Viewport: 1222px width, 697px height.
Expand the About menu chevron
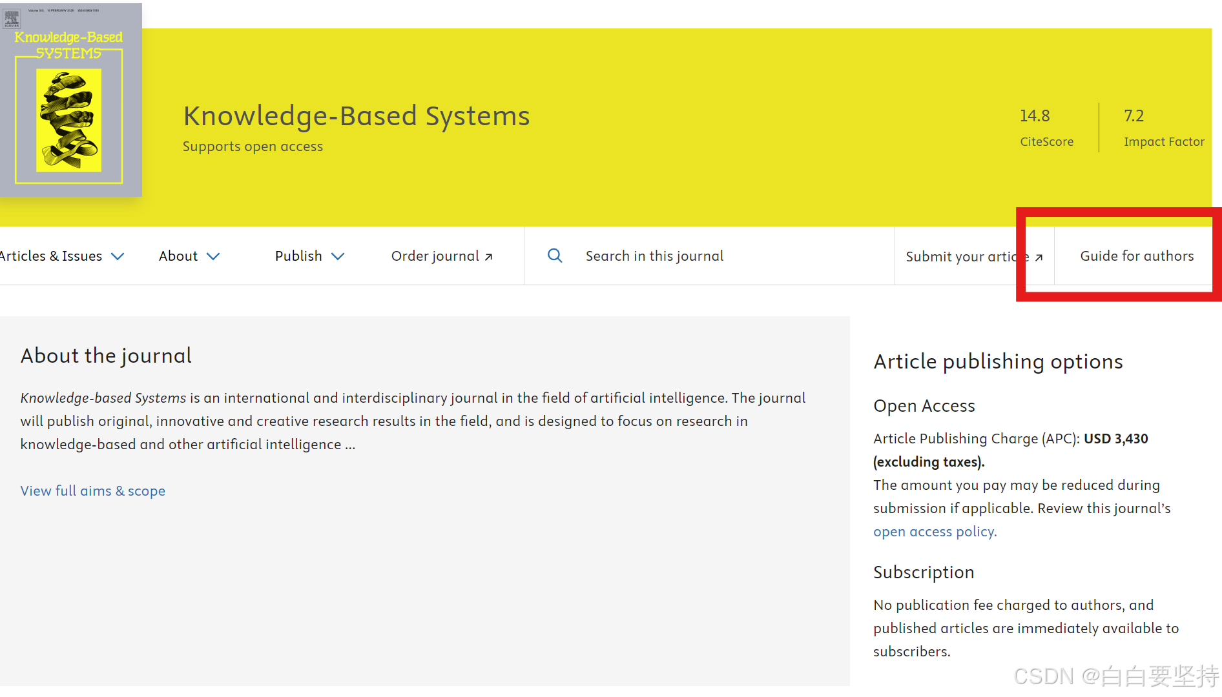(213, 256)
